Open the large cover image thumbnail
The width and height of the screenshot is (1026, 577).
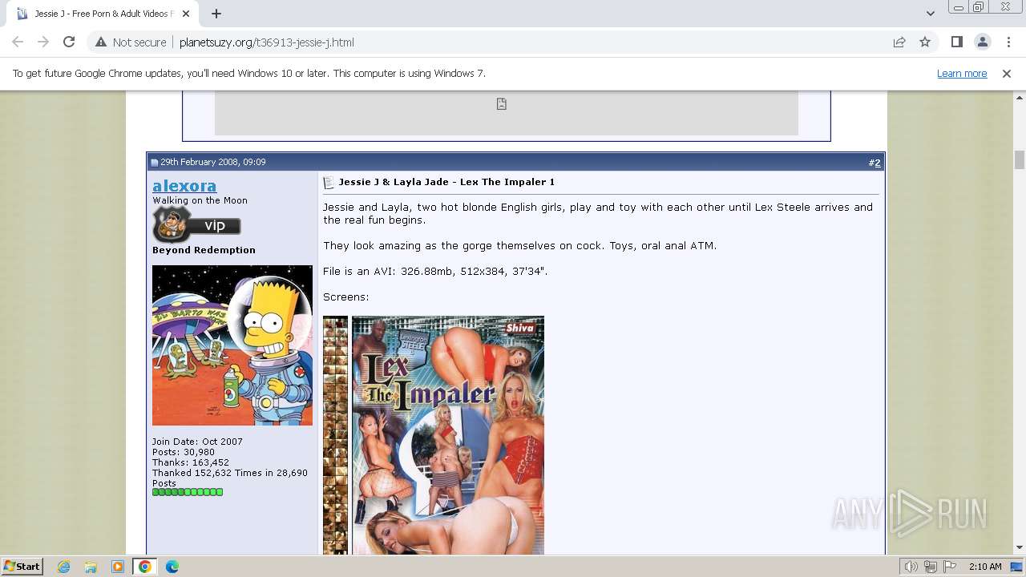click(448, 435)
